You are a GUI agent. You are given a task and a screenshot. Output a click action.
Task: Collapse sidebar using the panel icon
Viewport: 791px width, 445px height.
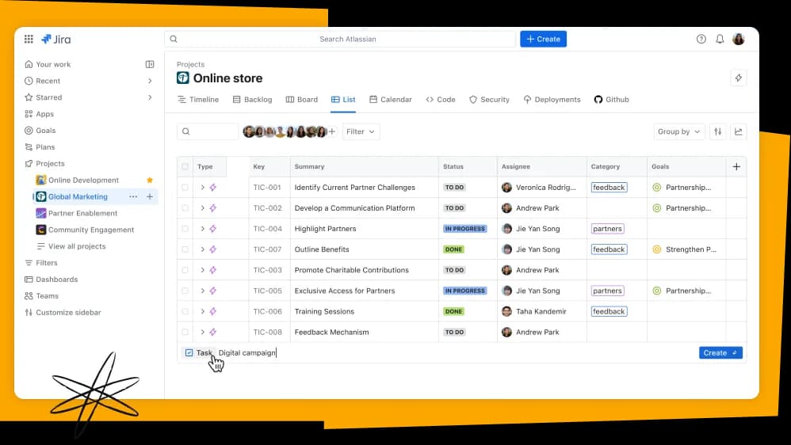(x=150, y=64)
